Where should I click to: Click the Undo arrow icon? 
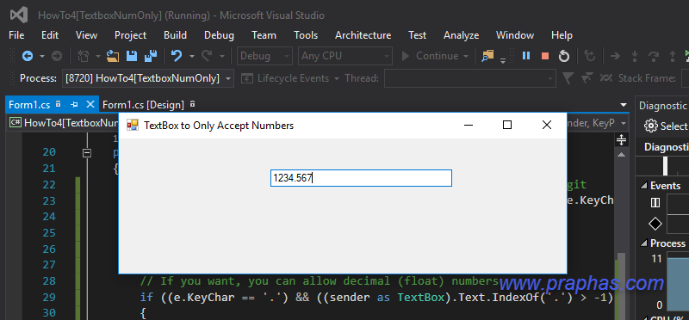(x=177, y=56)
